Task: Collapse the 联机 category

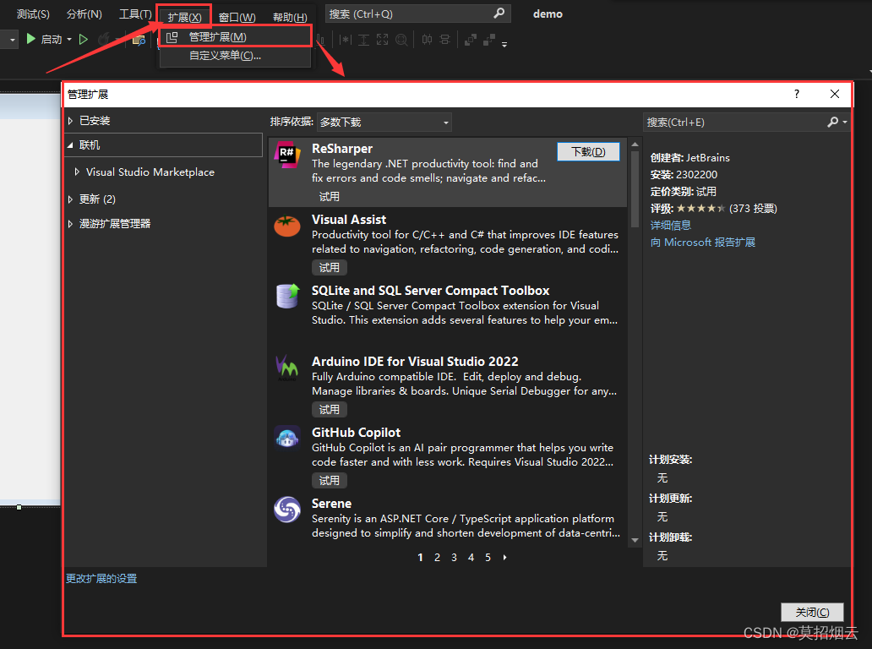Action: click(71, 145)
